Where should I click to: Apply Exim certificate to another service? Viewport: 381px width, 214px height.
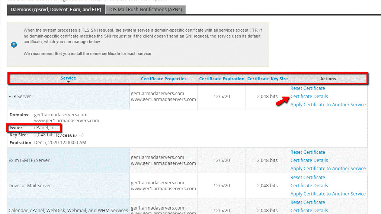pos(328,168)
